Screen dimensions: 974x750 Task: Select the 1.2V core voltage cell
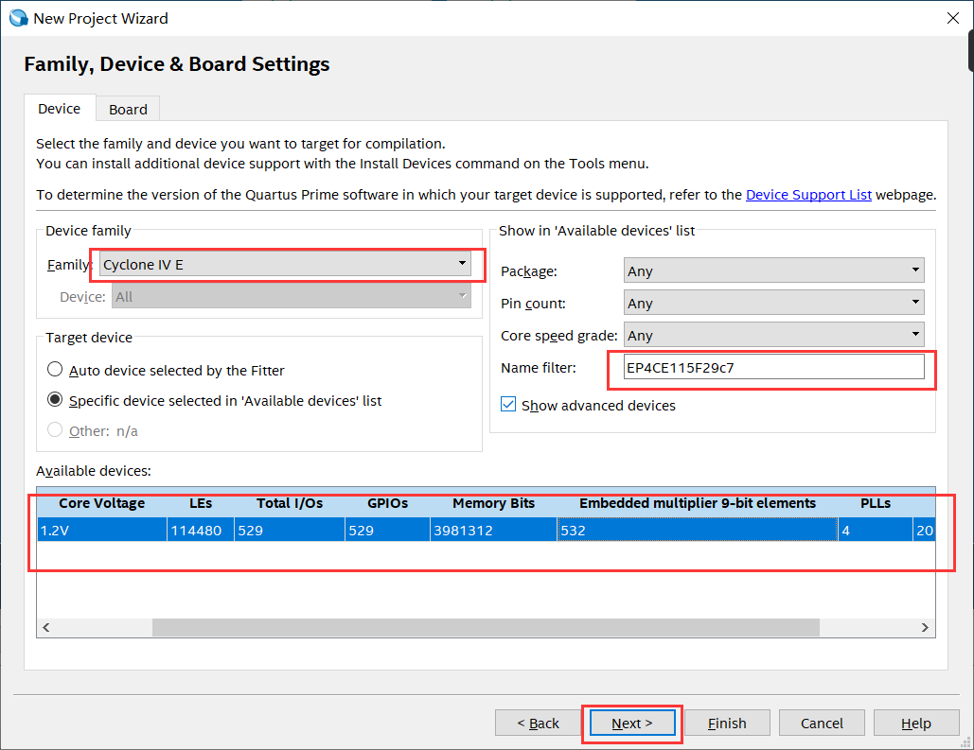102,531
